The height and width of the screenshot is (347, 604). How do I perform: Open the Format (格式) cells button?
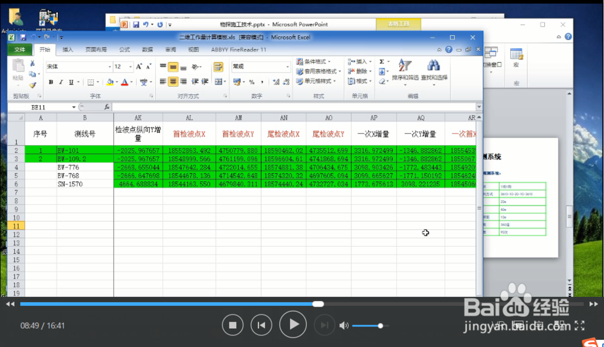click(359, 81)
